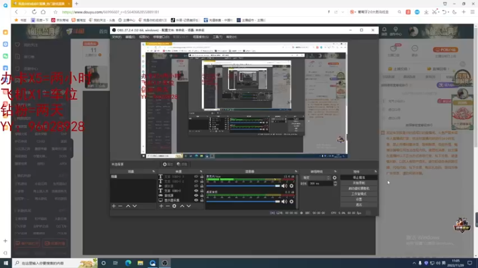478x268 pixels.
Task: Remove selected source using Sources minus icon
Action: (168, 206)
